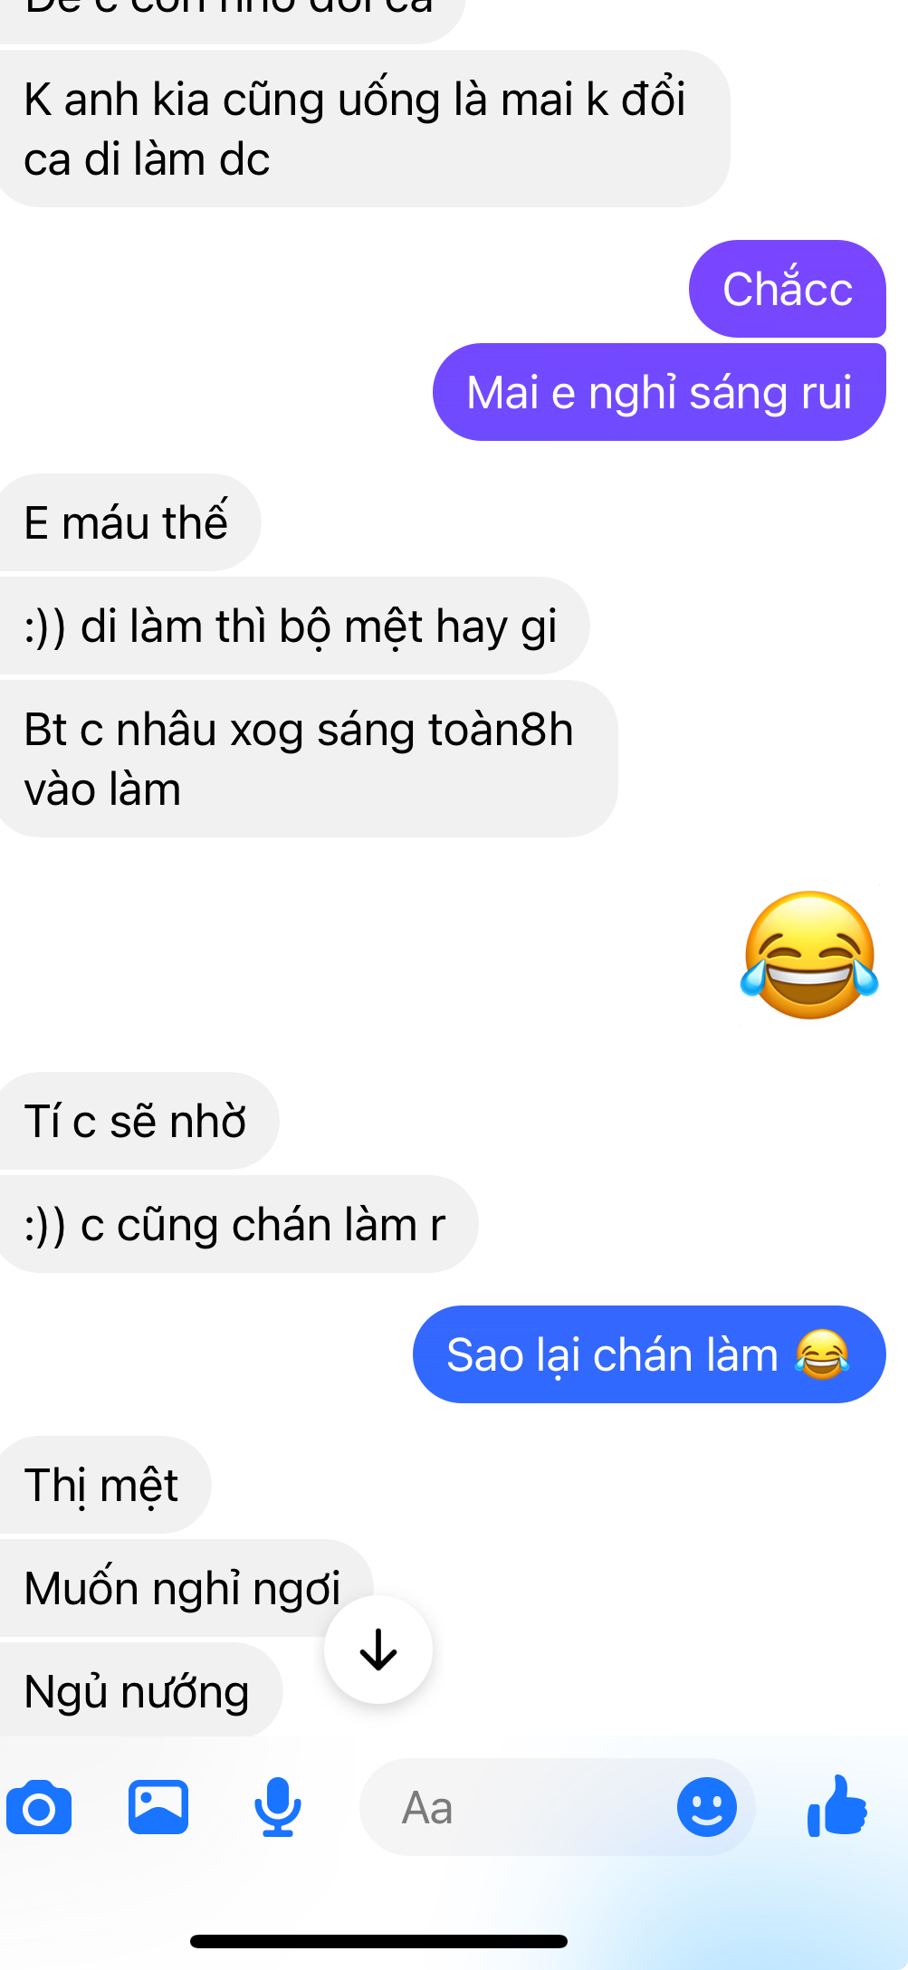Tap the 'Bt c nhâu xog sáng toàn8h' message
Viewport: 908px width, 1970px height.
308,759
